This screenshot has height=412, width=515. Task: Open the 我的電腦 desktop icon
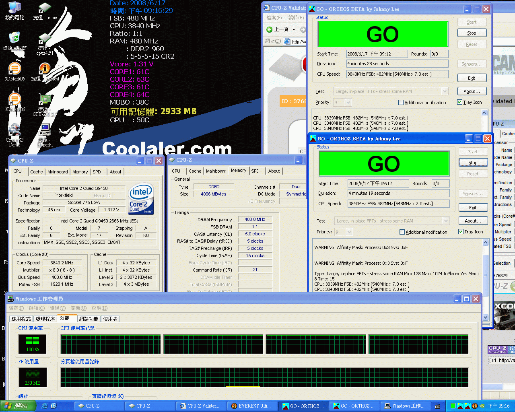(x=14, y=11)
